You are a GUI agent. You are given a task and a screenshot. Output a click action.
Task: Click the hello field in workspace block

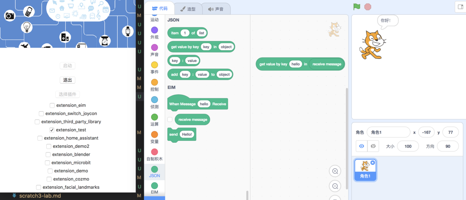[295, 64]
